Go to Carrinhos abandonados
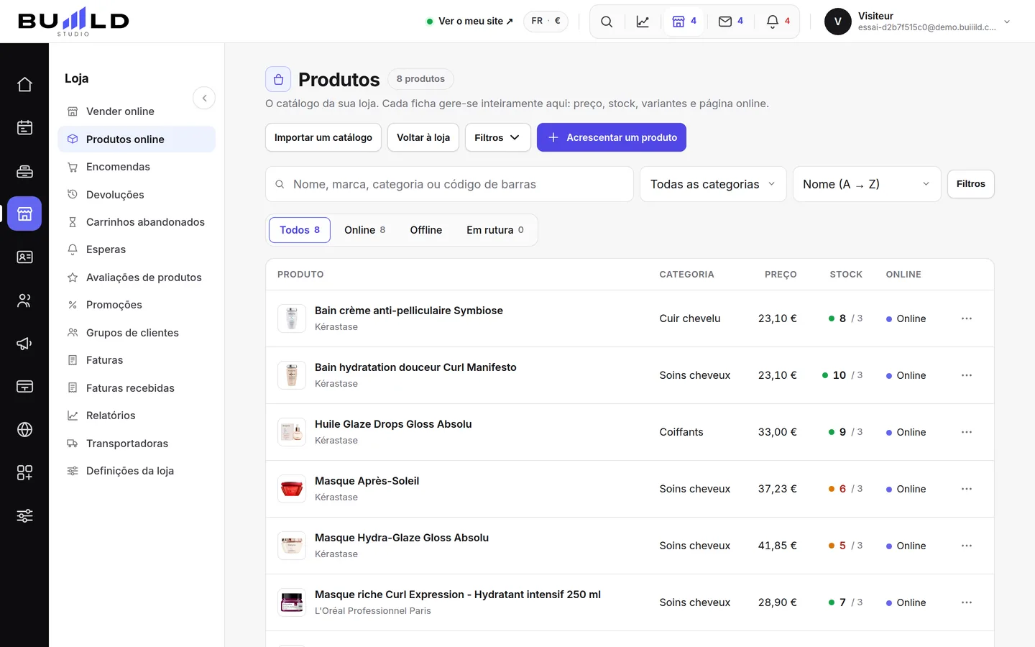 click(x=137, y=222)
